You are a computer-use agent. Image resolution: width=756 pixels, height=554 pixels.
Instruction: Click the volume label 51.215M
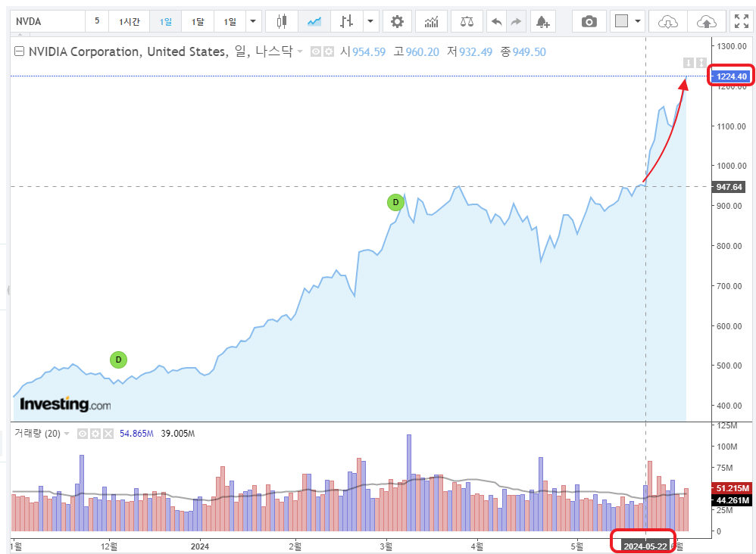732,488
